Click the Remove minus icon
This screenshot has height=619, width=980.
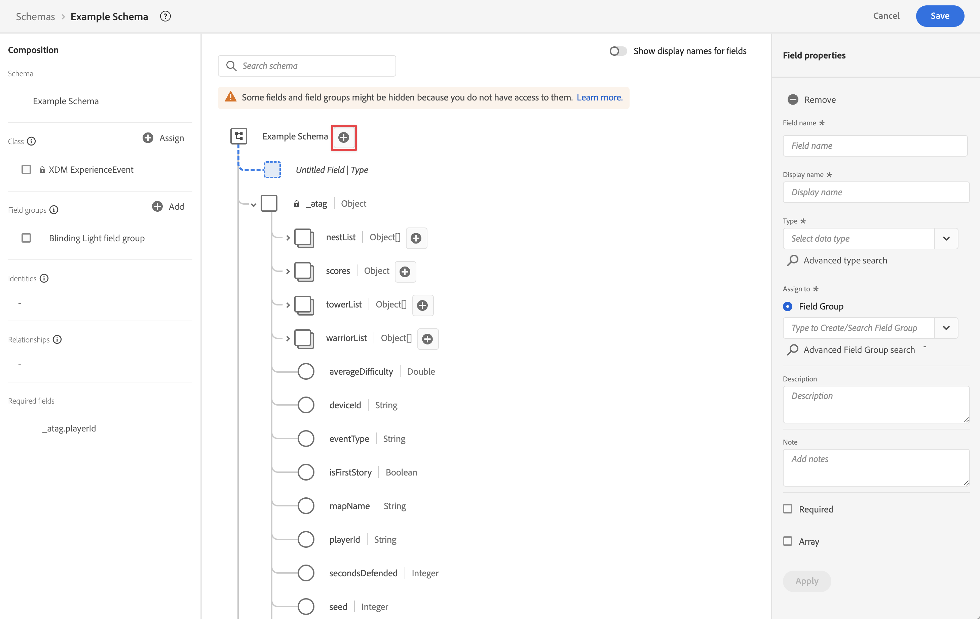pyautogui.click(x=792, y=100)
